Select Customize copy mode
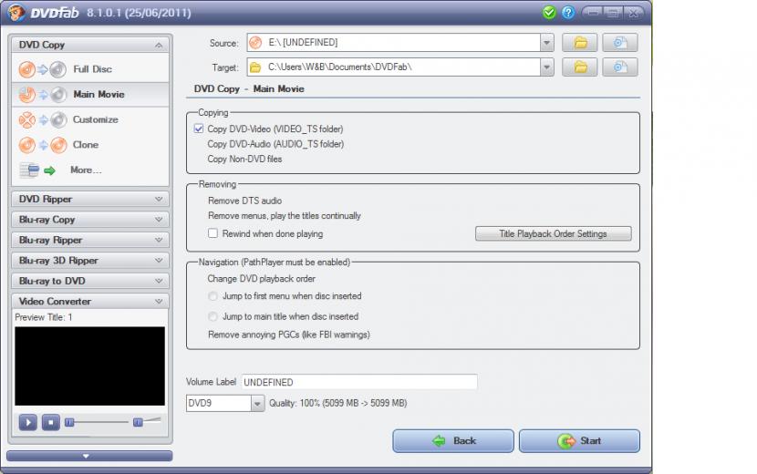This screenshot has width=757, height=474. click(90, 119)
